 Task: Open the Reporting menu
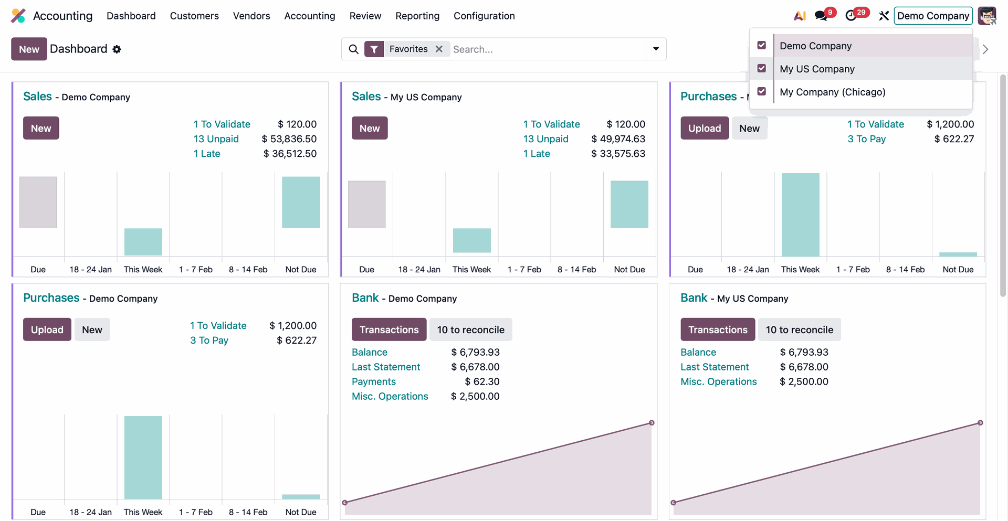click(417, 16)
